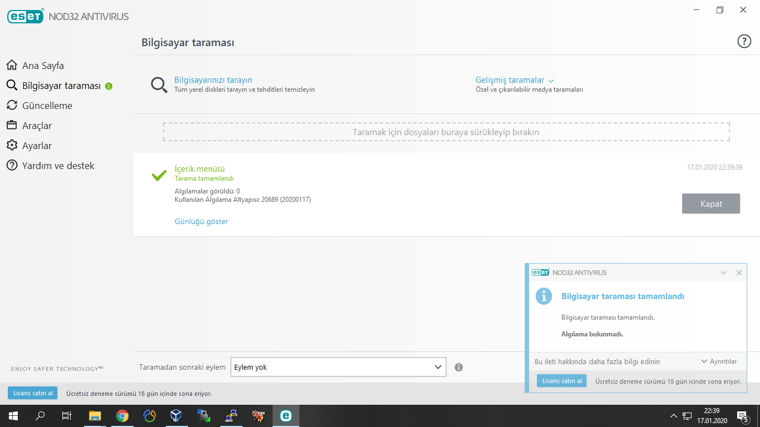
Task: Open the padlock with green arrow taskbar icon
Action: point(204,416)
